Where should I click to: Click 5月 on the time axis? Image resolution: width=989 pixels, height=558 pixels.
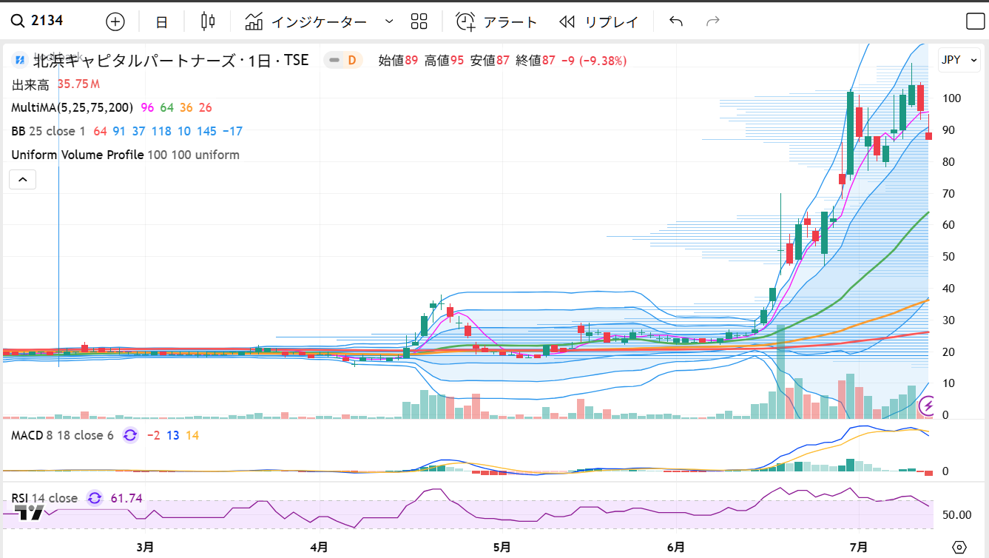(502, 548)
